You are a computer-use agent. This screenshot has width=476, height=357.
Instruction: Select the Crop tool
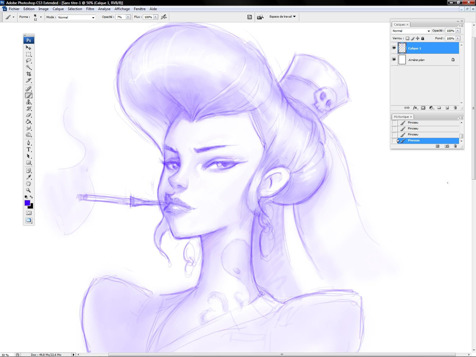point(29,74)
